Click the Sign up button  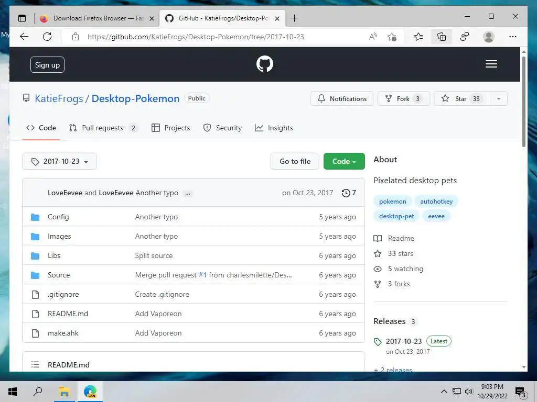click(47, 64)
